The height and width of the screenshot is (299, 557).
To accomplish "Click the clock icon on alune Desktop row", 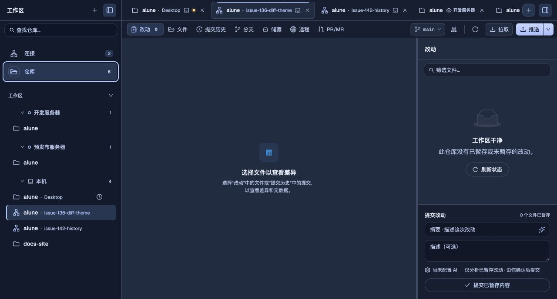I will click(x=99, y=197).
